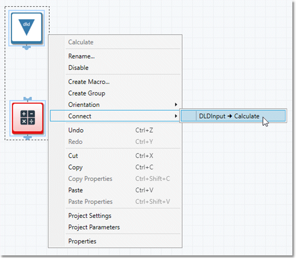Select Rename... from context menu
The height and width of the screenshot is (259, 296).
click(81, 56)
